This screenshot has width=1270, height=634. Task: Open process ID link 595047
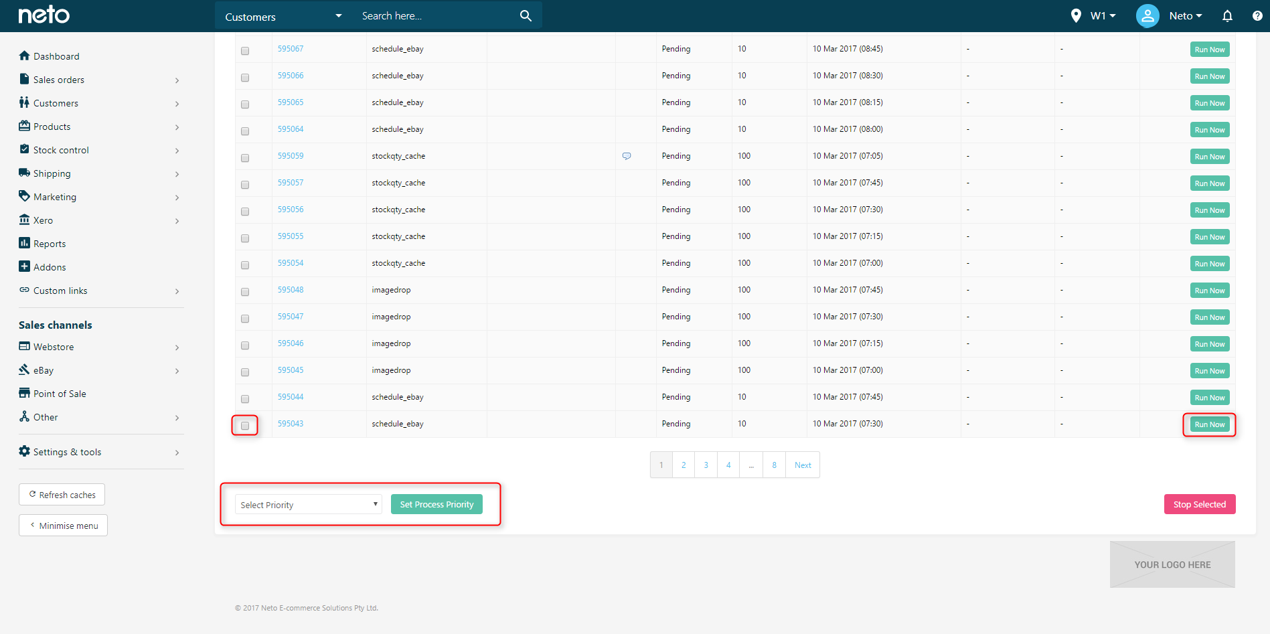pyautogui.click(x=291, y=317)
